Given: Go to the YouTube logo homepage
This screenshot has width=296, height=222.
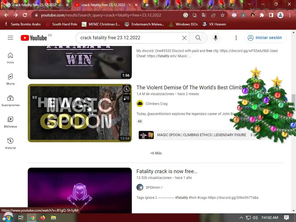Looking at the screenshot, I should (x=34, y=38).
